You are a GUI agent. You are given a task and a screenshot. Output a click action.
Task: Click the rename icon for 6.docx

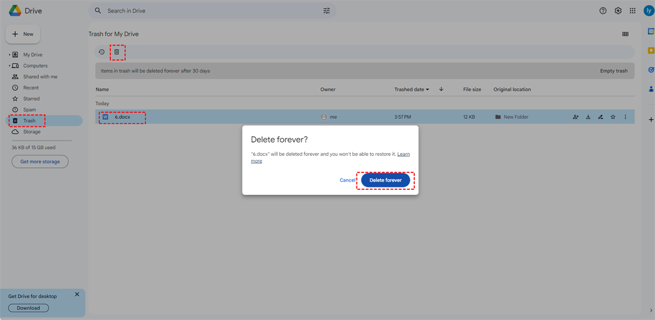click(600, 117)
